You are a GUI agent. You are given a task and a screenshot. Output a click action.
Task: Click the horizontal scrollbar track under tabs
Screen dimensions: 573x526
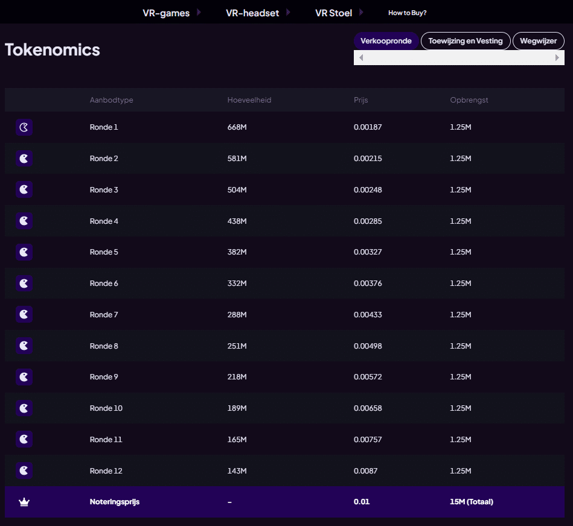click(459, 58)
